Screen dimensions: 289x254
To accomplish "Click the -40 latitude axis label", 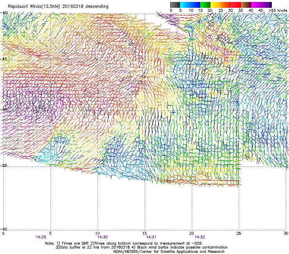I will (4, 13).
